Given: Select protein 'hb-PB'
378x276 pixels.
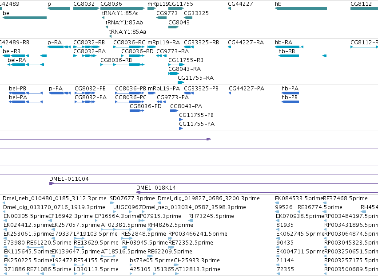Looking at the screenshot, I should 290,97.
